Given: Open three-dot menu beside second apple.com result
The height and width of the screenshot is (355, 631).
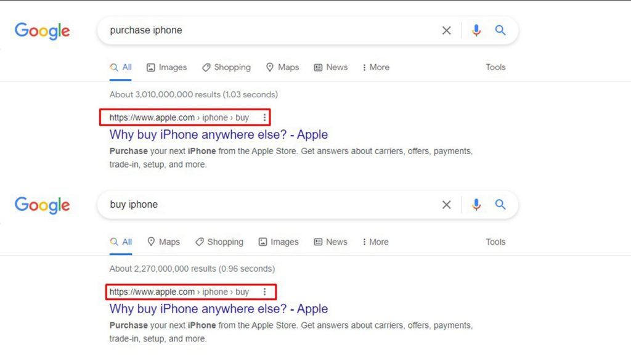Looking at the screenshot, I should click(264, 292).
